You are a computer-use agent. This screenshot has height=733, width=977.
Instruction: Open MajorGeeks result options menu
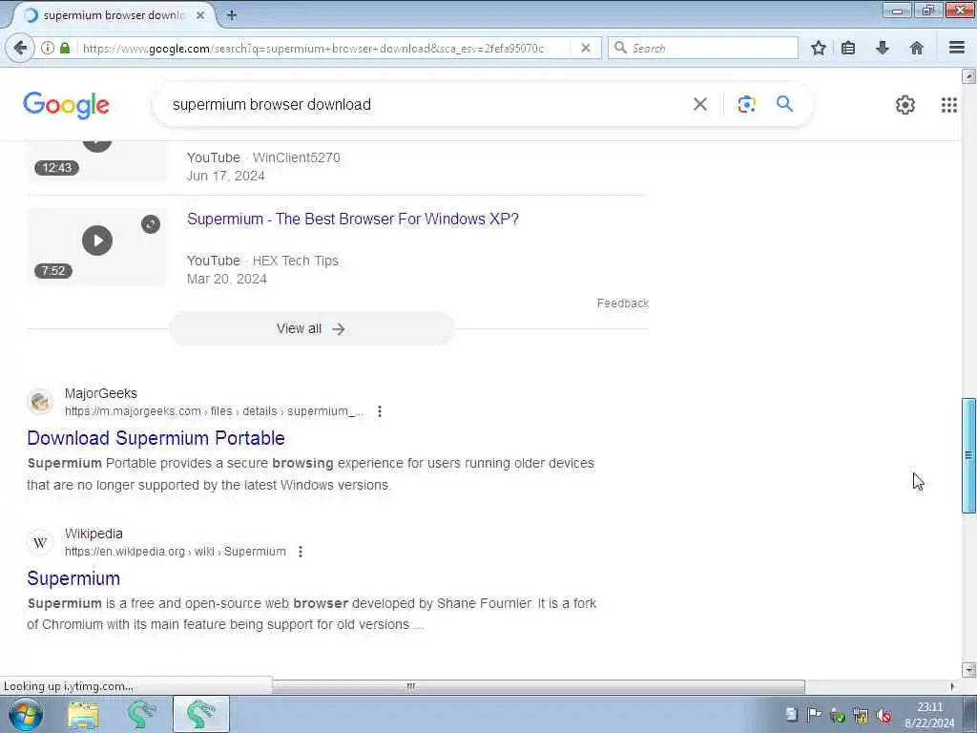380,411
